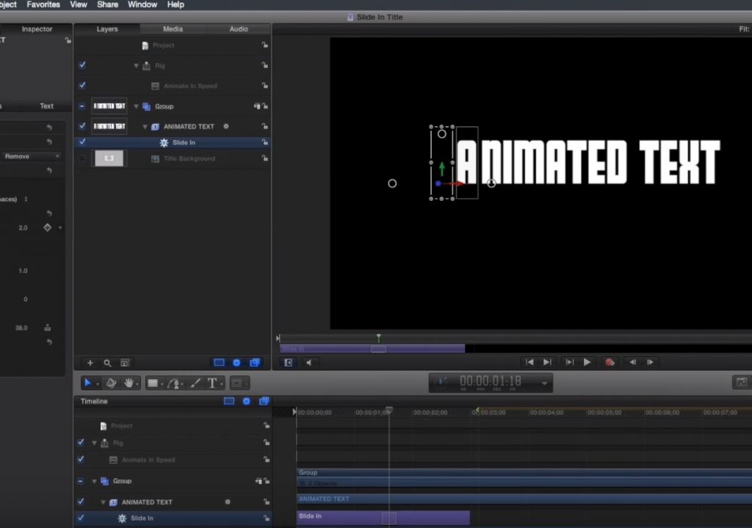Image resolution: width=752 pixels, height=528 pixels.
Task: Uncheck ANIMATED TEXT in Layers list
Action: 82,126
